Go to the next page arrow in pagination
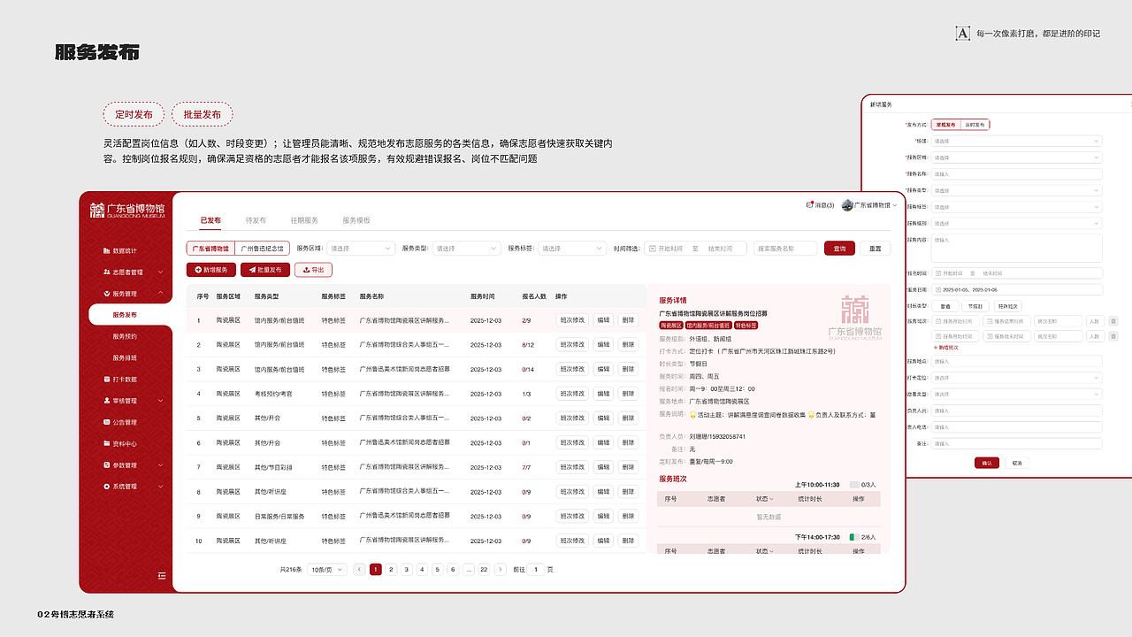Image resolution: width=1132 pixels, height=637 pixels. [501, 570]
